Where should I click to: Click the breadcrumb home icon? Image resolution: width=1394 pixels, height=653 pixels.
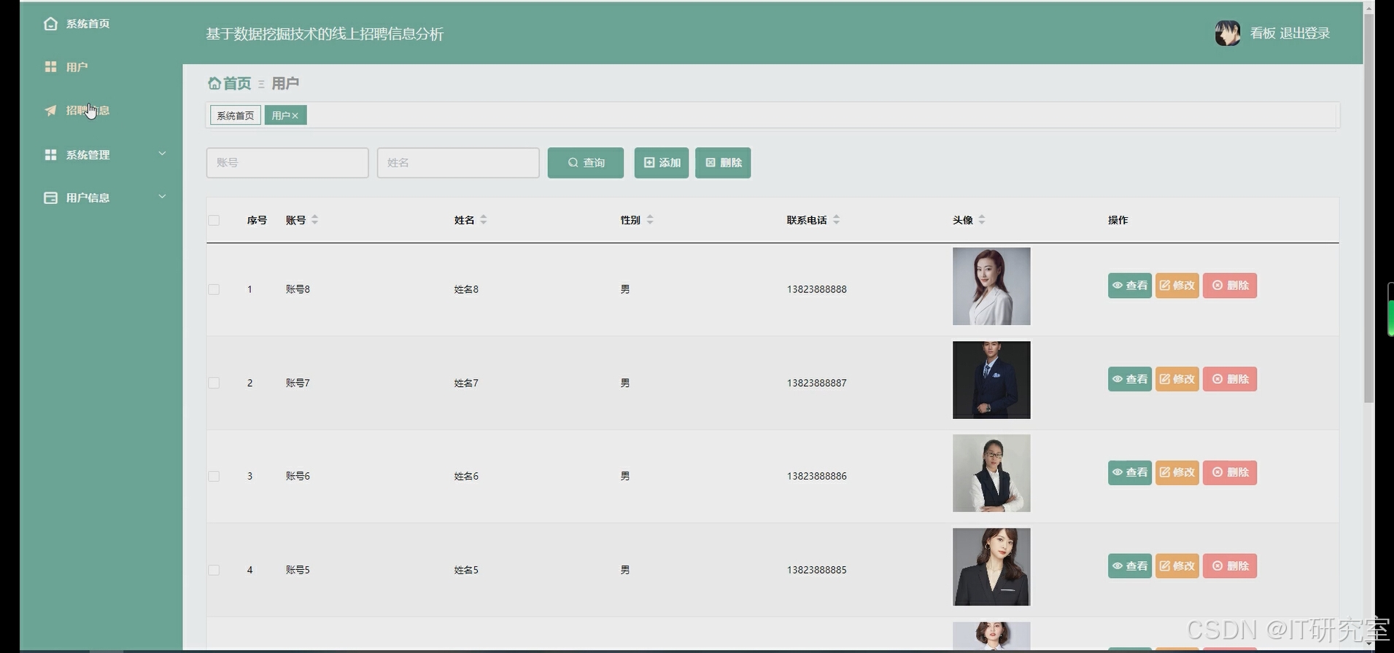click(x=214, y=83)
